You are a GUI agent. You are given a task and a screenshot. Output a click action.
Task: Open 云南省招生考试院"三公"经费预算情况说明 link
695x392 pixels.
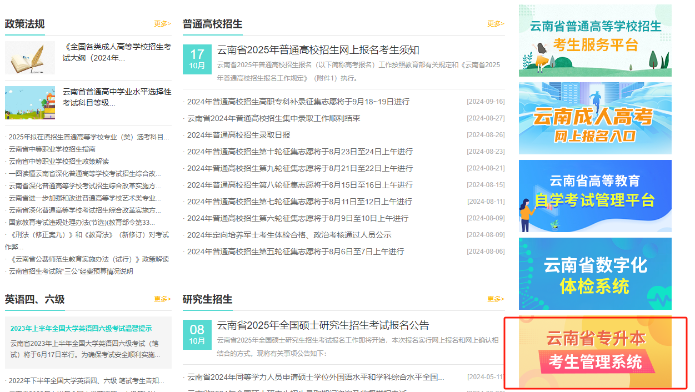(x=71, y=272)
